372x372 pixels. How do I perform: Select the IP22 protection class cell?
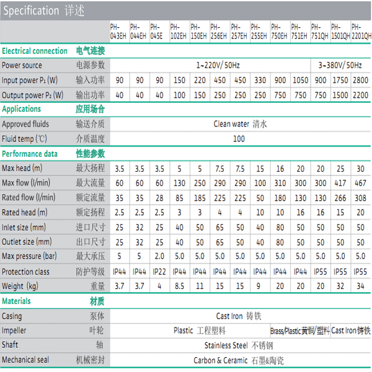click(159, 272)
